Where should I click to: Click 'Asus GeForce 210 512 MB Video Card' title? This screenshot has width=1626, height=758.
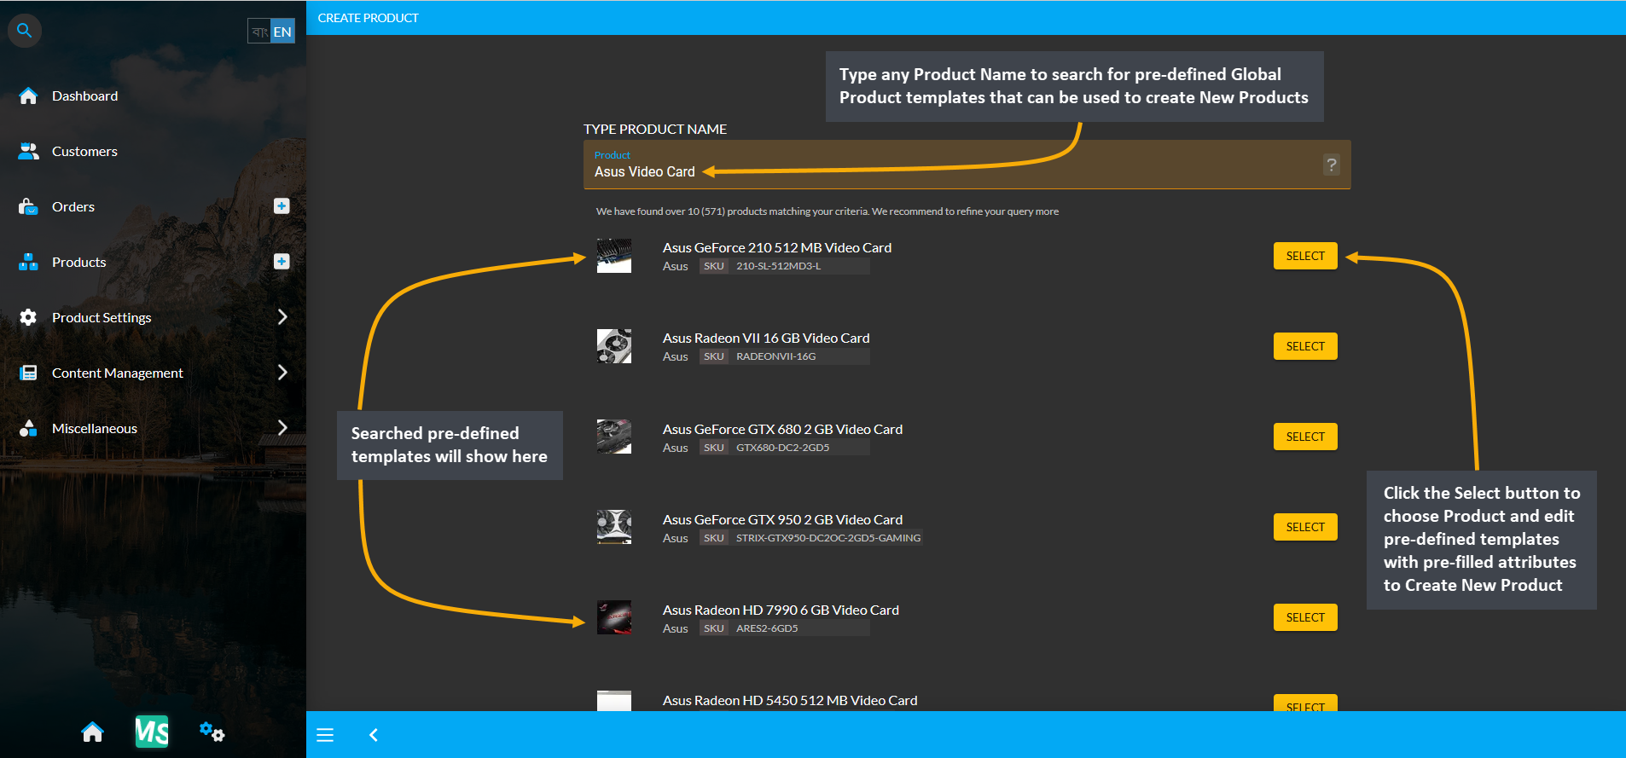(x=777, y=247)
